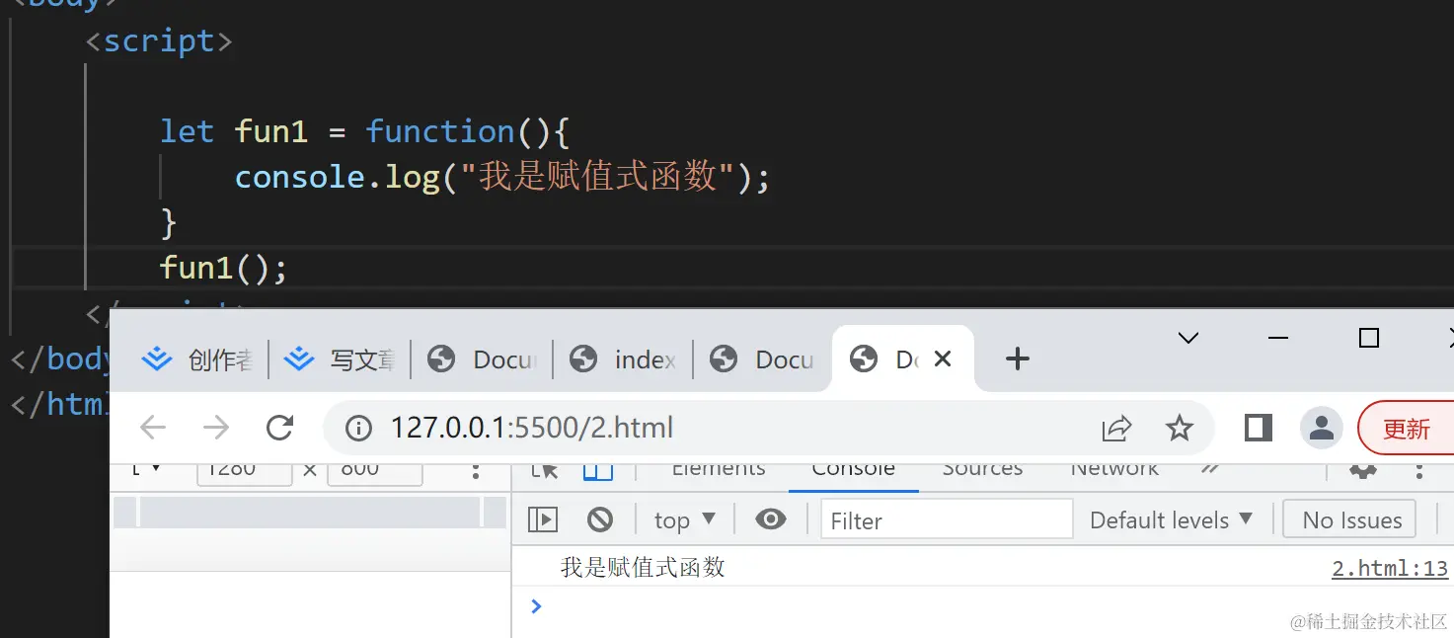
Task: Click console.log line in editor
Action: (x=501, y=177)
